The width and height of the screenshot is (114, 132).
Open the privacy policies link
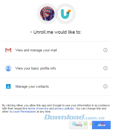click(x=64, y=108)
